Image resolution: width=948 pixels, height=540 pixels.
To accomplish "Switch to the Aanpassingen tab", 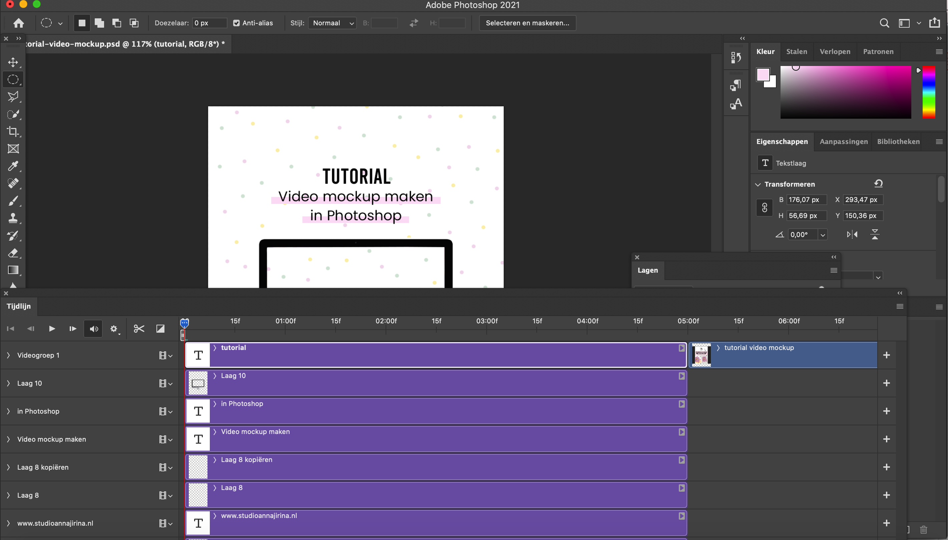I will point(843,141).
